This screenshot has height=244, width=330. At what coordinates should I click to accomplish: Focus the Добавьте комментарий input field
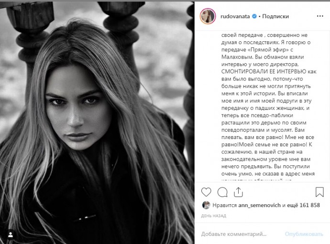[241, 234]
